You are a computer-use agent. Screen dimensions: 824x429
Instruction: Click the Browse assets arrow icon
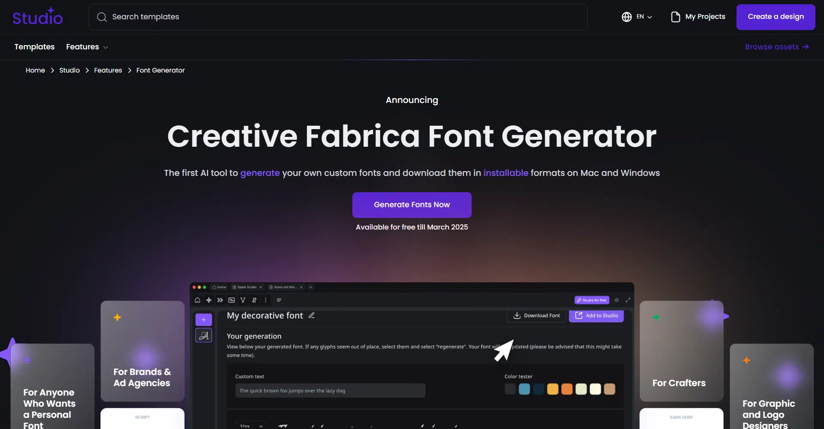(806, 47)
